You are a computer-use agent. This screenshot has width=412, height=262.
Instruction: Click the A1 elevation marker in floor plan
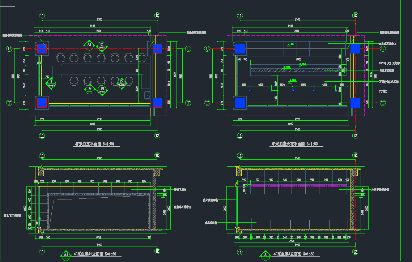pyautogui.click(x=89, y=45)
